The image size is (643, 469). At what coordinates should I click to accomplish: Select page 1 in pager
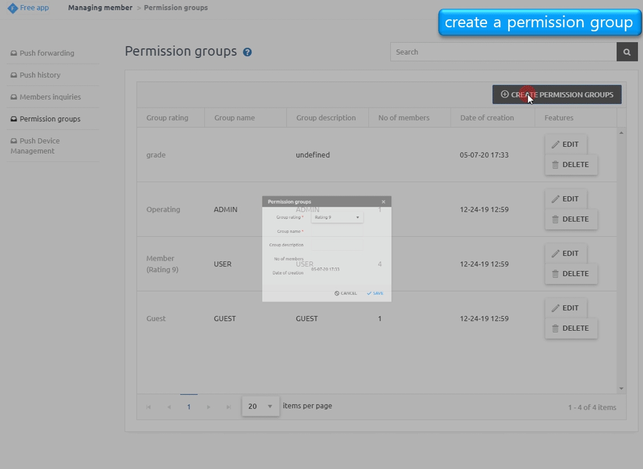pos(189,407)
